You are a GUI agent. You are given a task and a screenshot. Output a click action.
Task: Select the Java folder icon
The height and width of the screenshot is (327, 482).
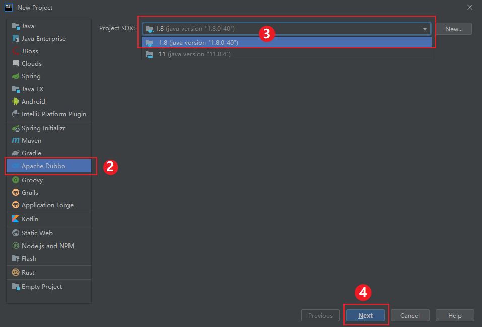16,26
